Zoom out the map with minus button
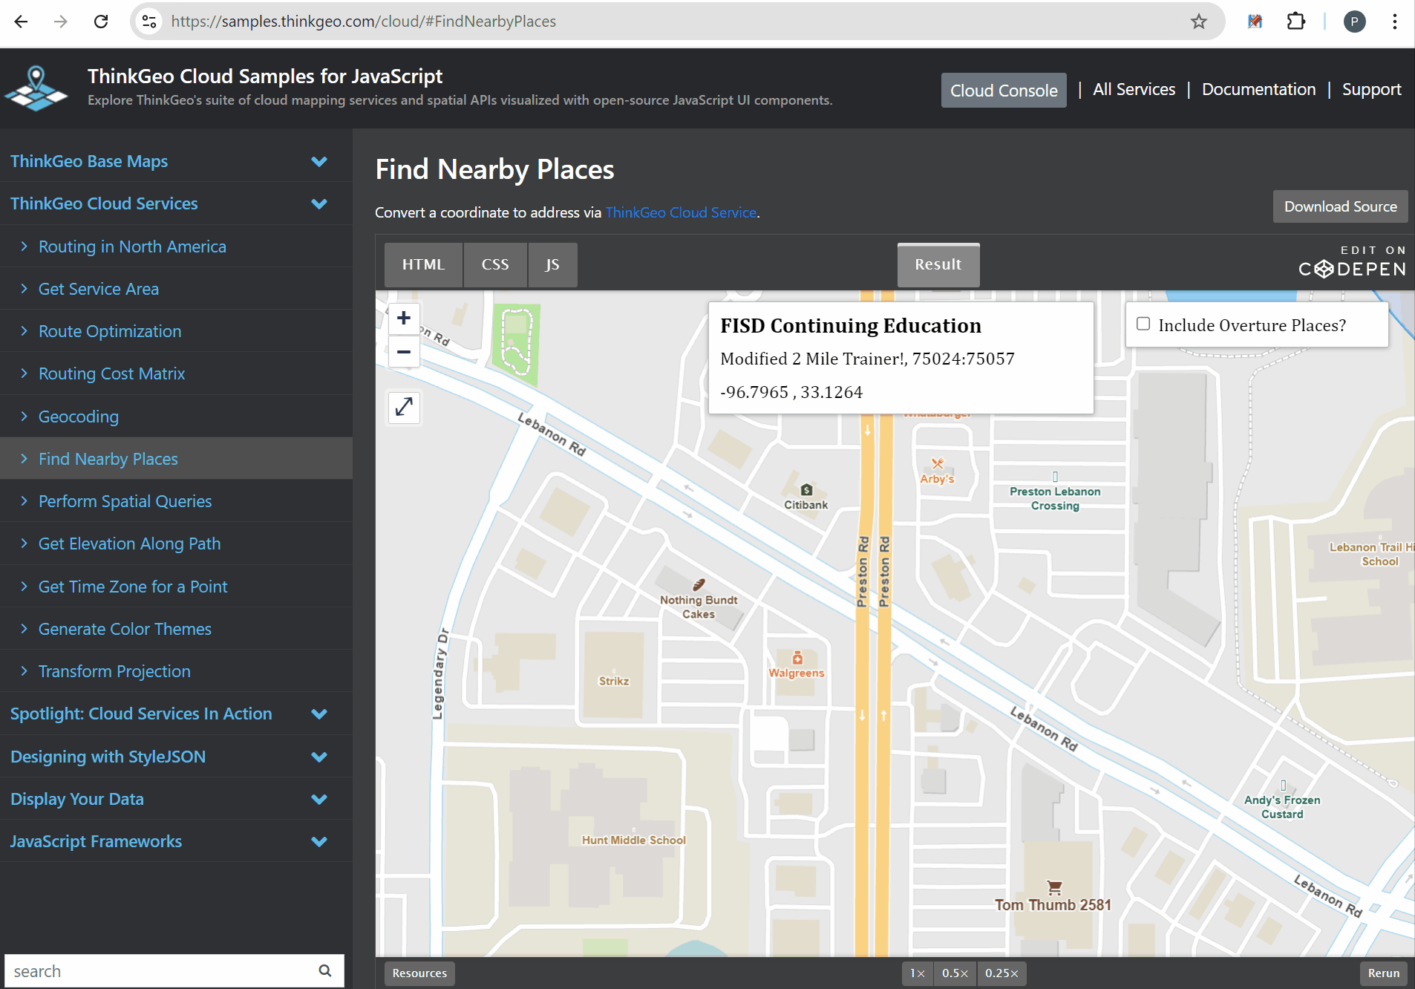The height and width of the screenshot is (989, 1415). coord(404,352)
